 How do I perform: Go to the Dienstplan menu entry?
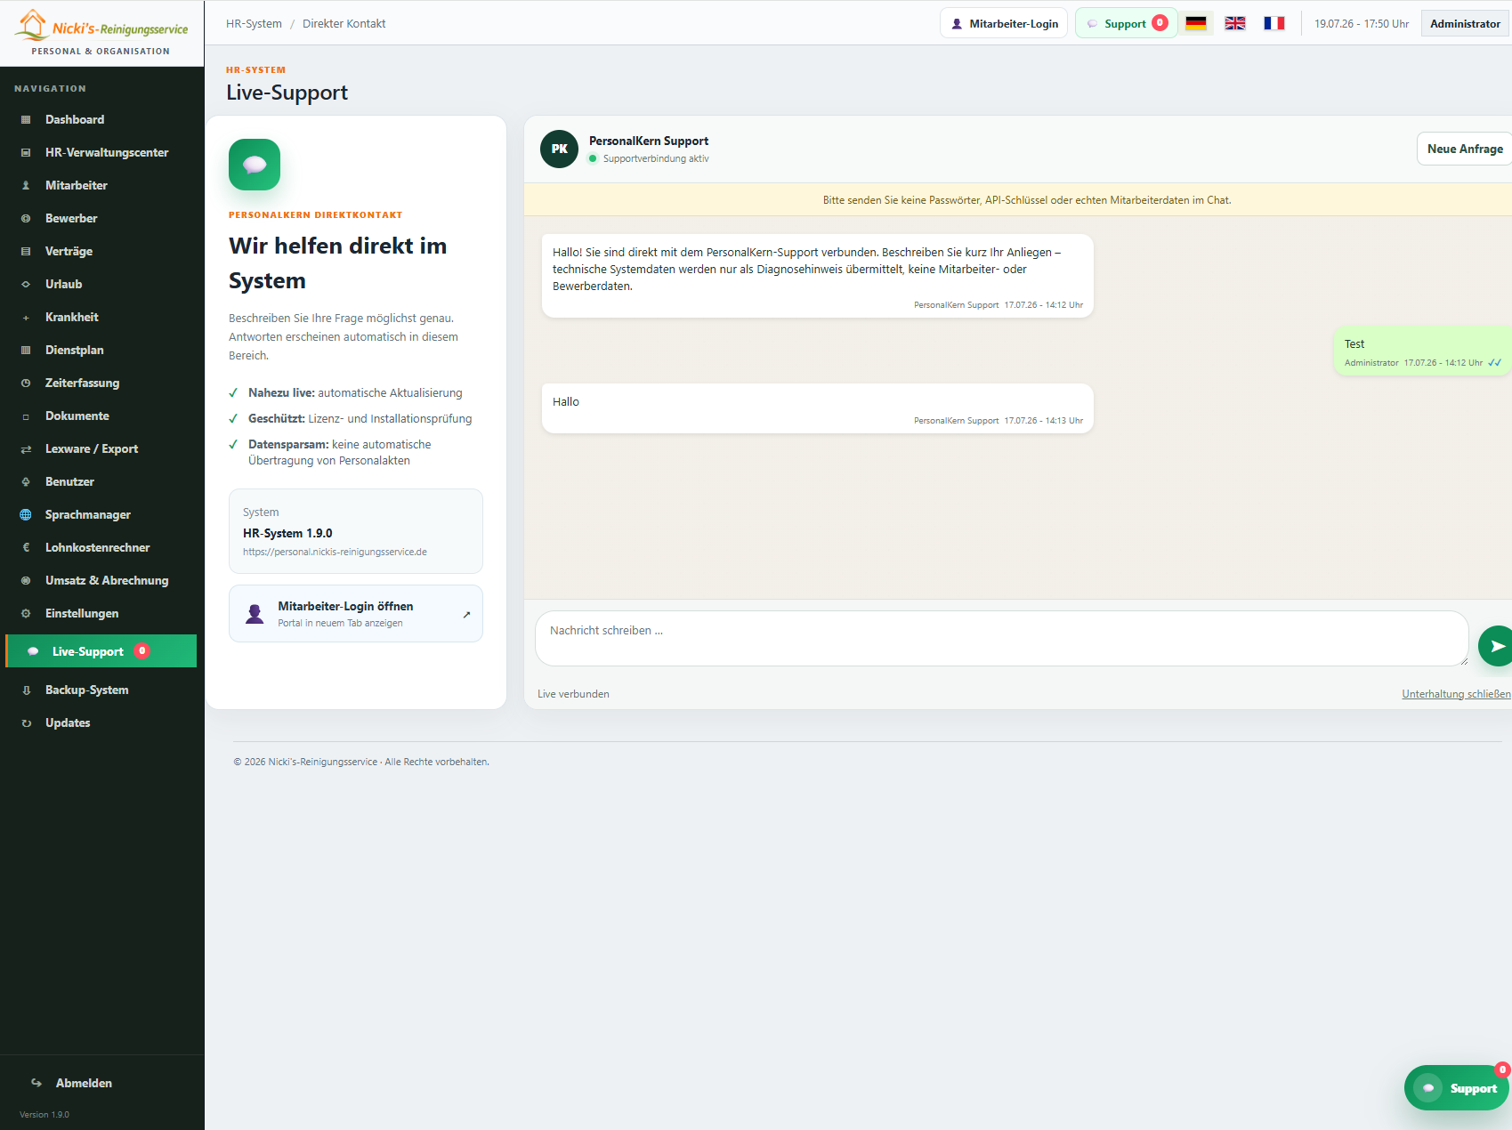[101, 350]
